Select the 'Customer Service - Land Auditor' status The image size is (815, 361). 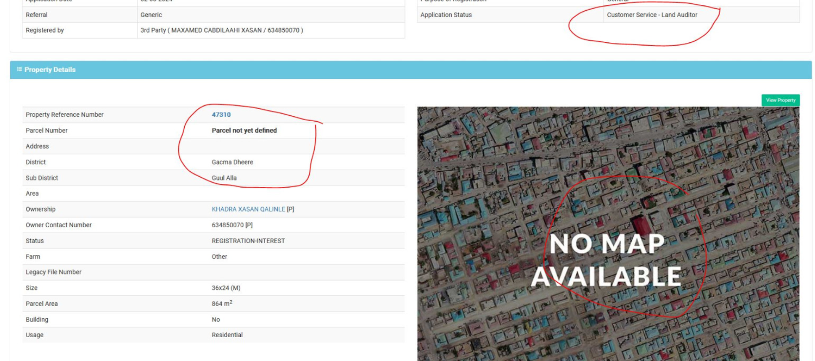pos(652,15)
